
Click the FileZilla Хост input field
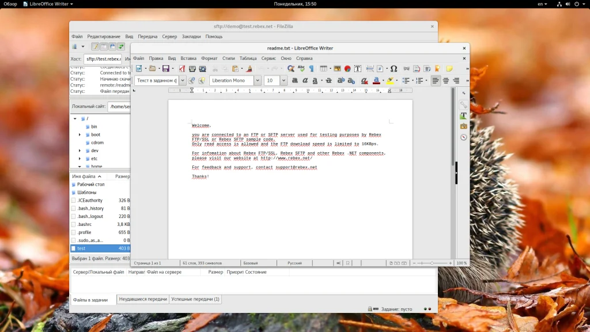click(x=103, y=59)
